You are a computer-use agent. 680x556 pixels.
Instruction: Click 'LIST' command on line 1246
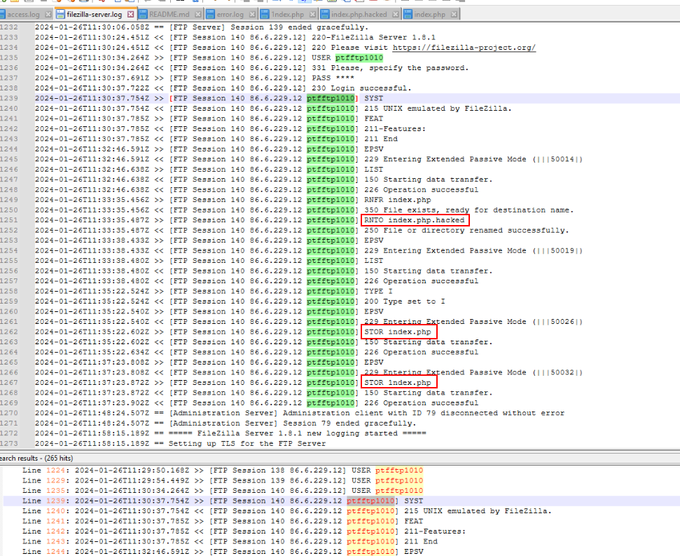(373, 170)
